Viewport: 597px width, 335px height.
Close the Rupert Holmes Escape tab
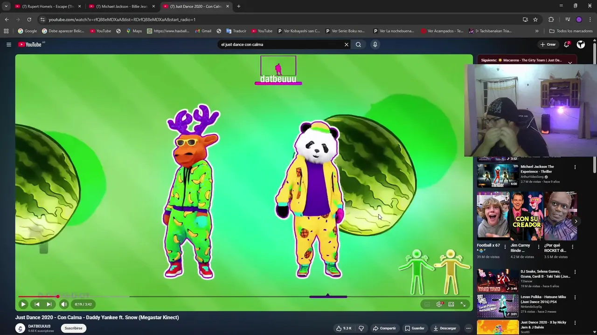[x=79, y=6]
